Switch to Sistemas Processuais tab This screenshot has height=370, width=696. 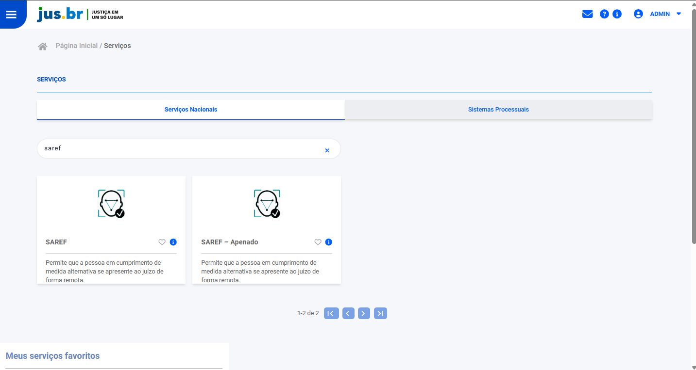[x=498, y=110]
